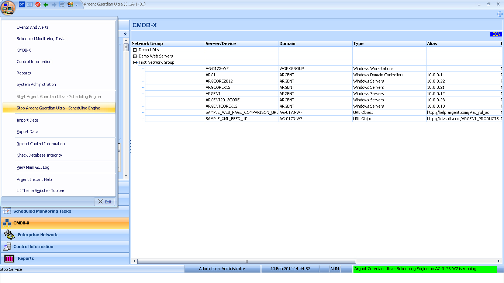Click the Server/Device column header
Image resolution: width=504 pixels, height=283 pixels.
(x=221, y=43)
